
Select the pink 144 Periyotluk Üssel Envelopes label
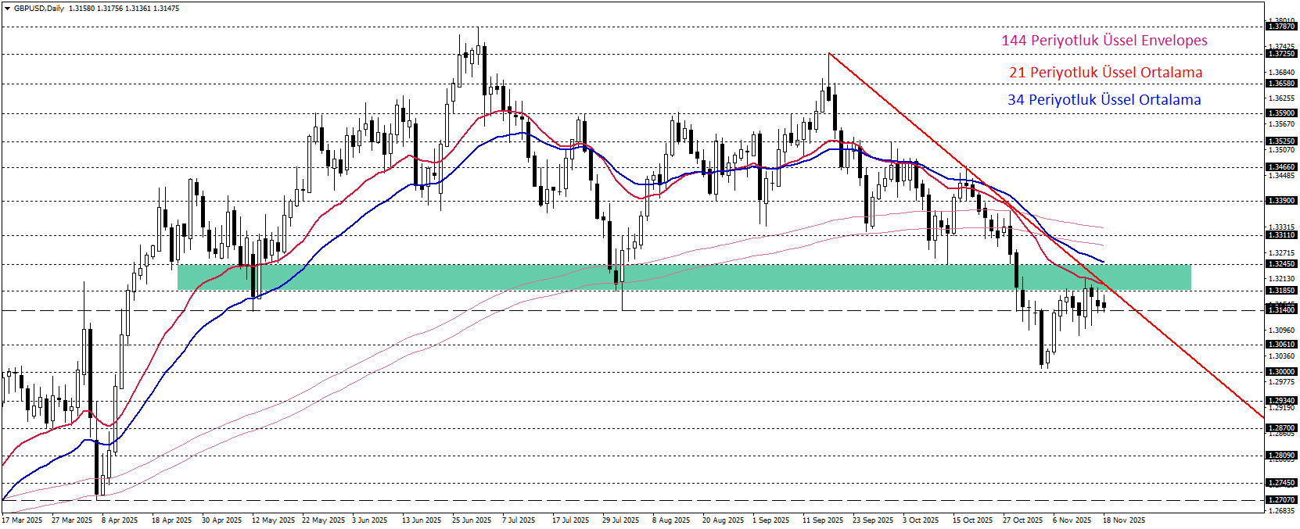point(1104,41)
